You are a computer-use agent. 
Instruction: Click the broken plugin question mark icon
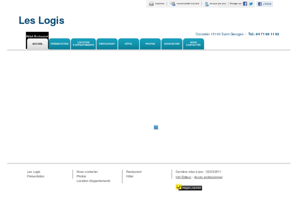click(x=156, y=127)
